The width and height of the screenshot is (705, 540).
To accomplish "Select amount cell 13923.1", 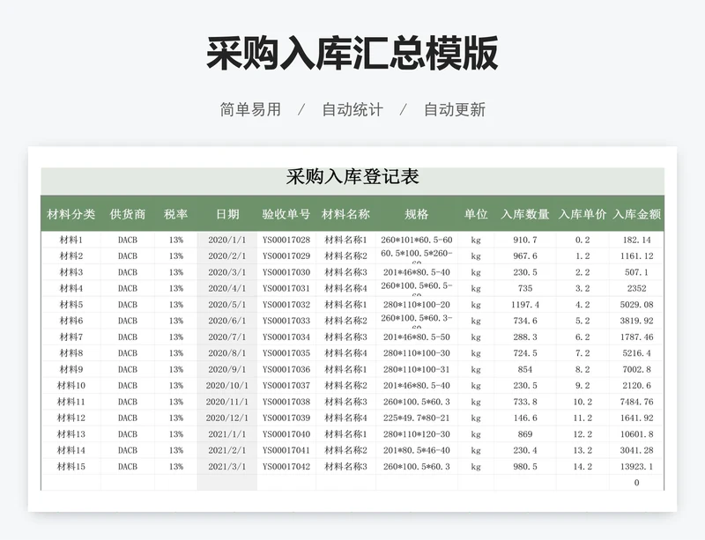I will tap(636, 466).
